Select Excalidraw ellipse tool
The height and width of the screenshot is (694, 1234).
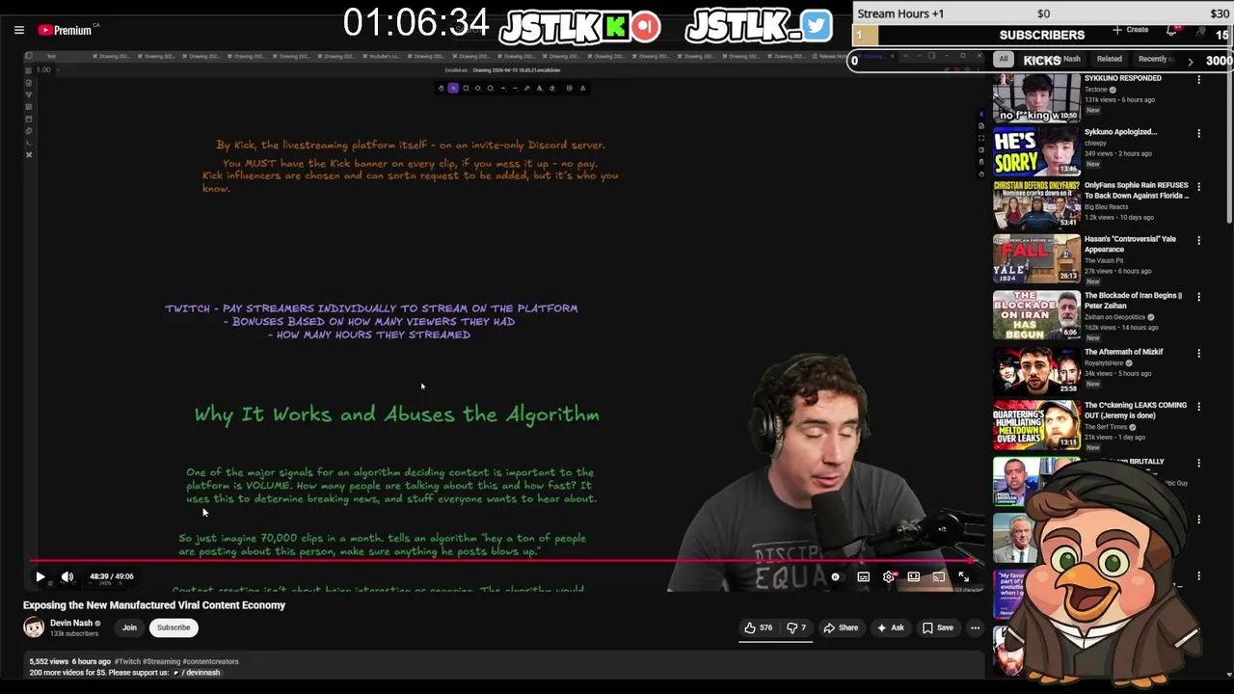(490, 88)
